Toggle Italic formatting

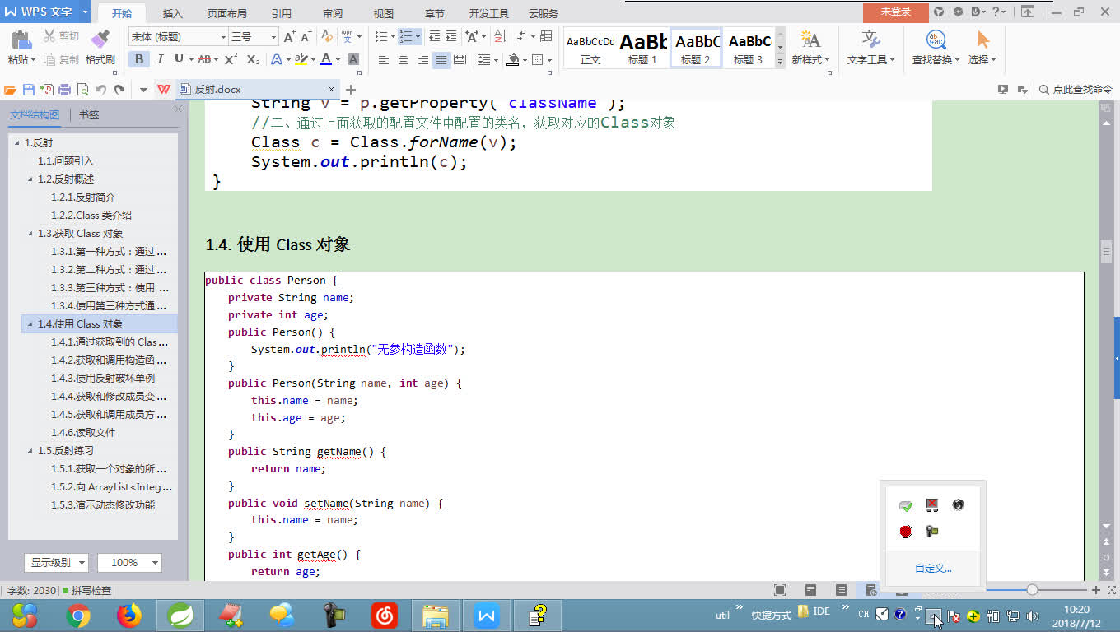[x=160, y=59]
